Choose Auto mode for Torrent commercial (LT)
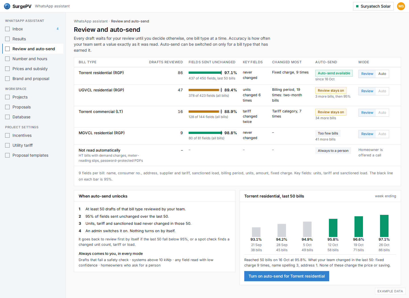 click(x=382, y=113)
